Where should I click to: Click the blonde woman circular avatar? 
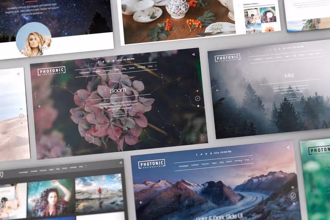(x=34, y=40)
